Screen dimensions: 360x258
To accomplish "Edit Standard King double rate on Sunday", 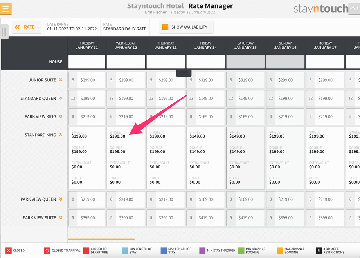I will pyautogui.click(x=277, y=152).
